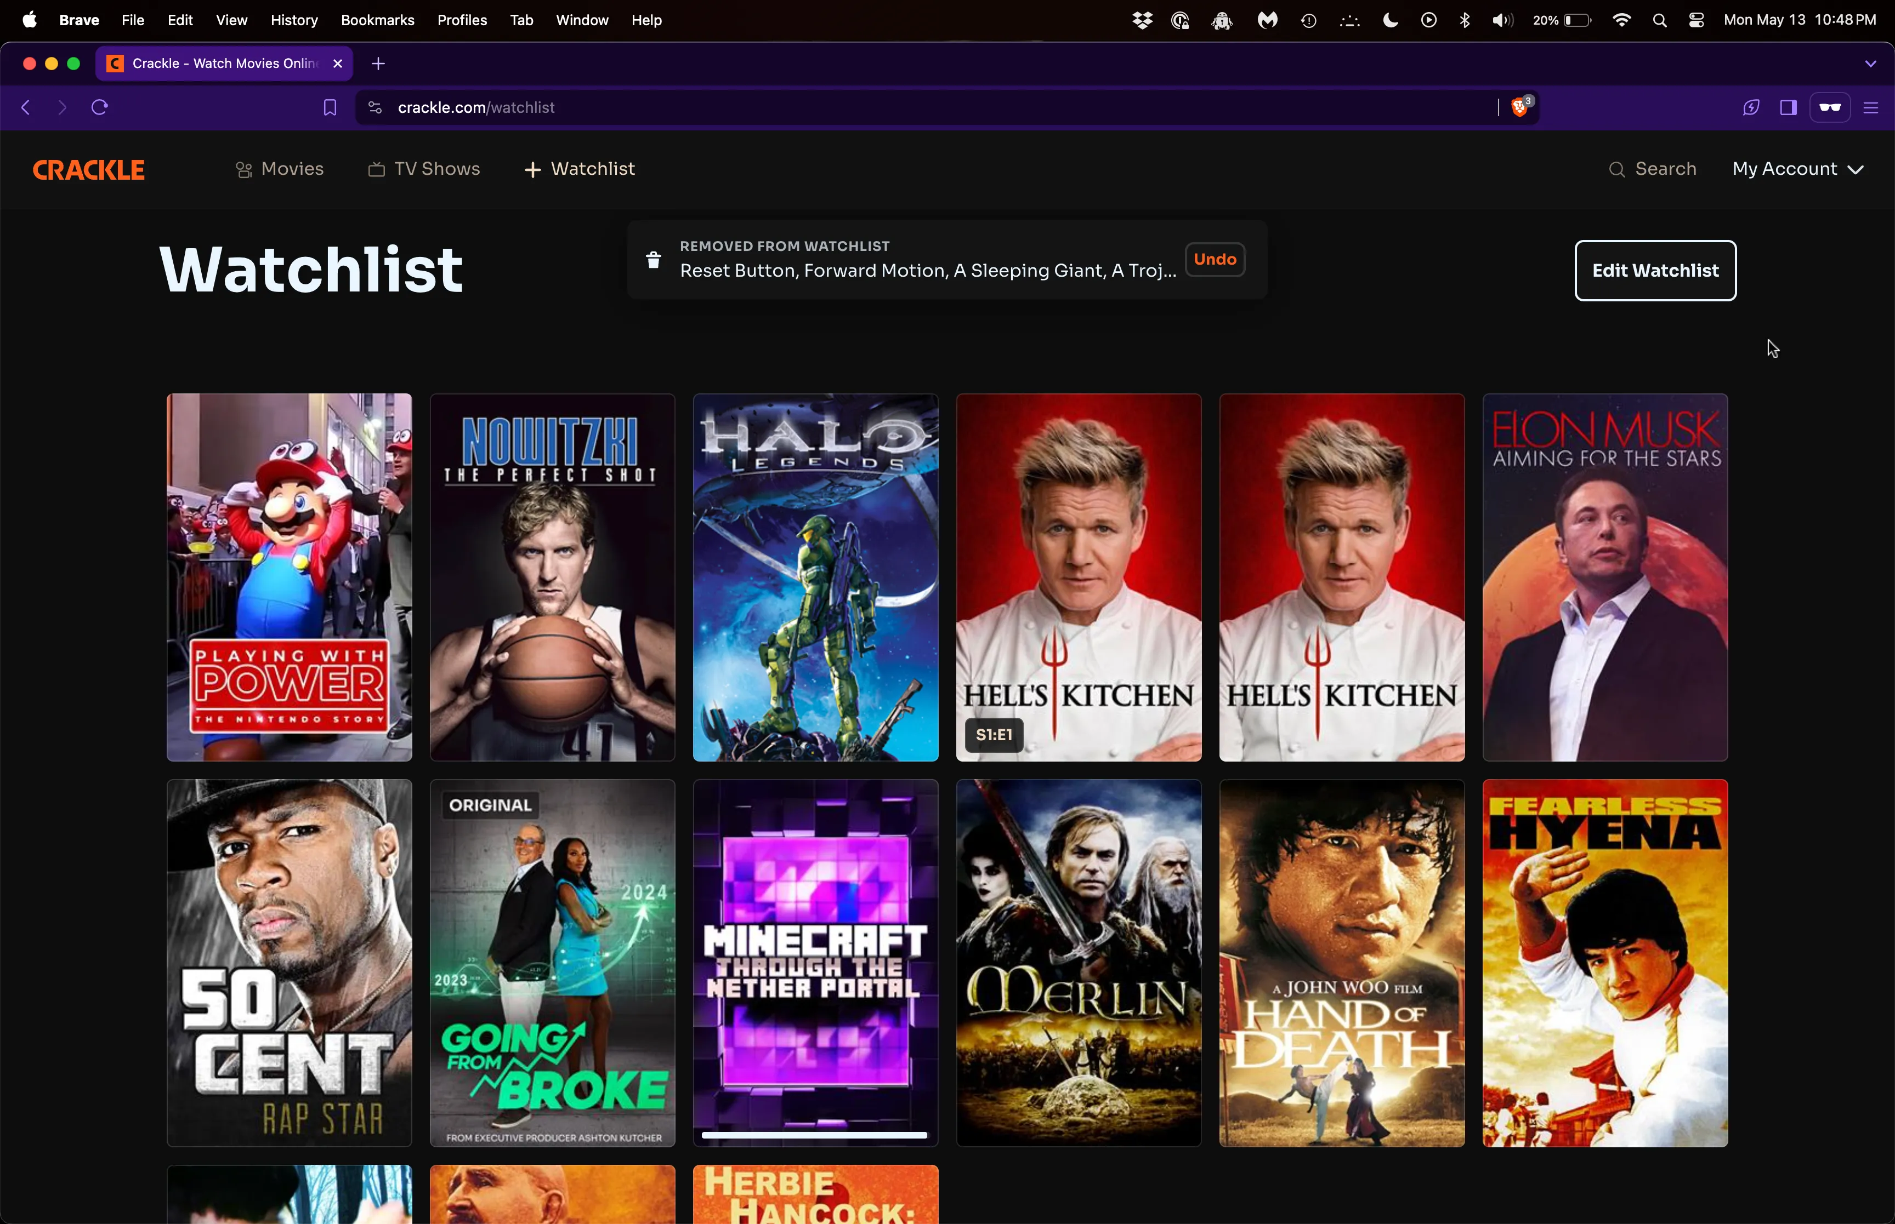Open 50 Cent Rap Star poster
This screenshot has width=1895, height=1224.
click(290, 963)
